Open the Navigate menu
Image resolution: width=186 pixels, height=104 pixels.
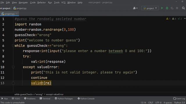[23, 3]
